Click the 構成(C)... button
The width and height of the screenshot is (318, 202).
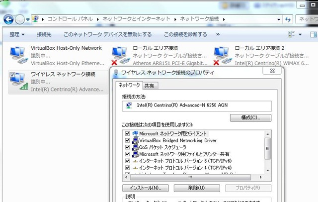click(x=250, y=118)
